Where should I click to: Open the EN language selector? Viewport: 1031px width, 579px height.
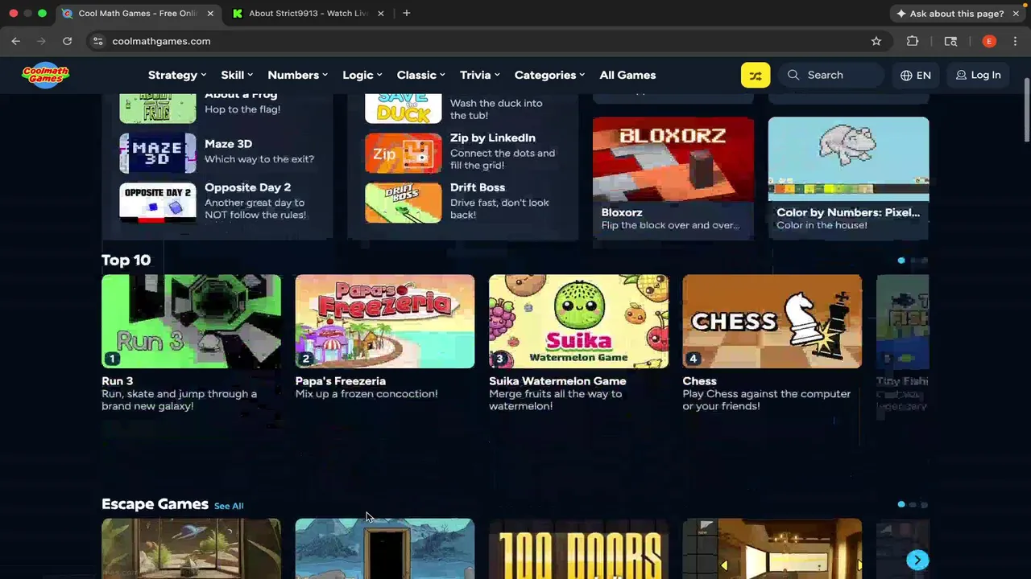point(916,75)
